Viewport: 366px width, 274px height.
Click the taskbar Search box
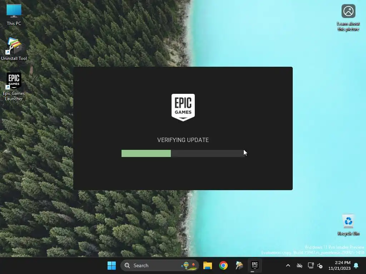(160, 265)
